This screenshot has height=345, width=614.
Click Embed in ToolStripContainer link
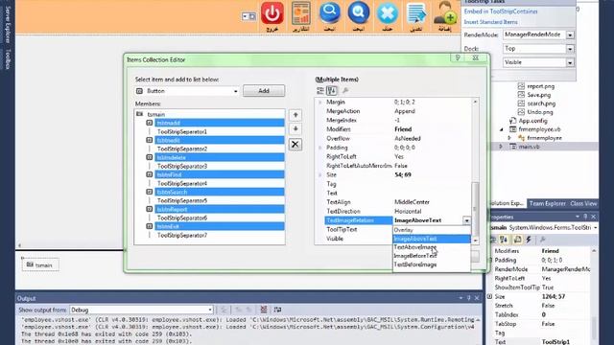tap(501, 11)
